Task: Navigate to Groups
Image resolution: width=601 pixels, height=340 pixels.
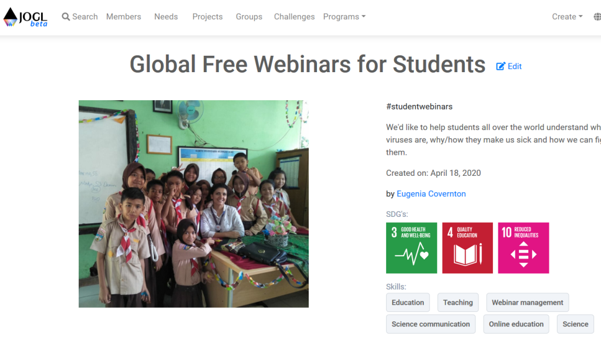Action: (249, 17)
